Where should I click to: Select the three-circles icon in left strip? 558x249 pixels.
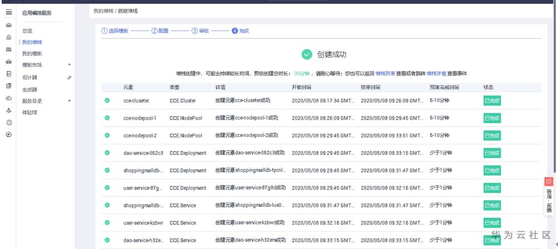[9, 37]
